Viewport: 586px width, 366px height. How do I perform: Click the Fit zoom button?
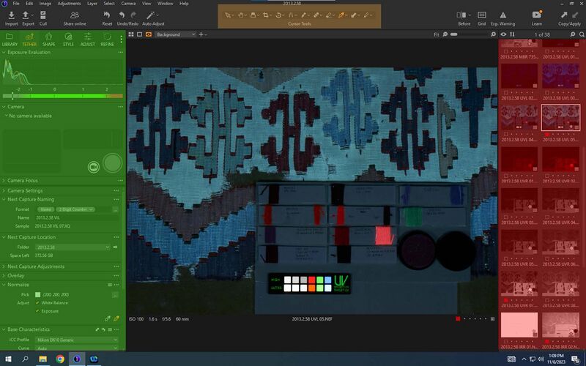point(436,34)
